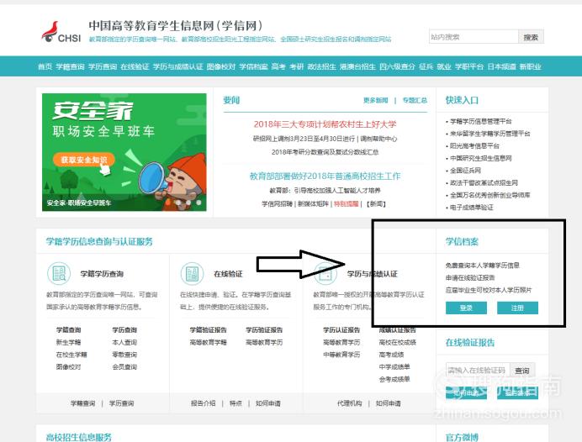The height and width of the screenshot is (442, 582).
Task: Click the 请输入在线验证码 input field
Action: (478, 370)
